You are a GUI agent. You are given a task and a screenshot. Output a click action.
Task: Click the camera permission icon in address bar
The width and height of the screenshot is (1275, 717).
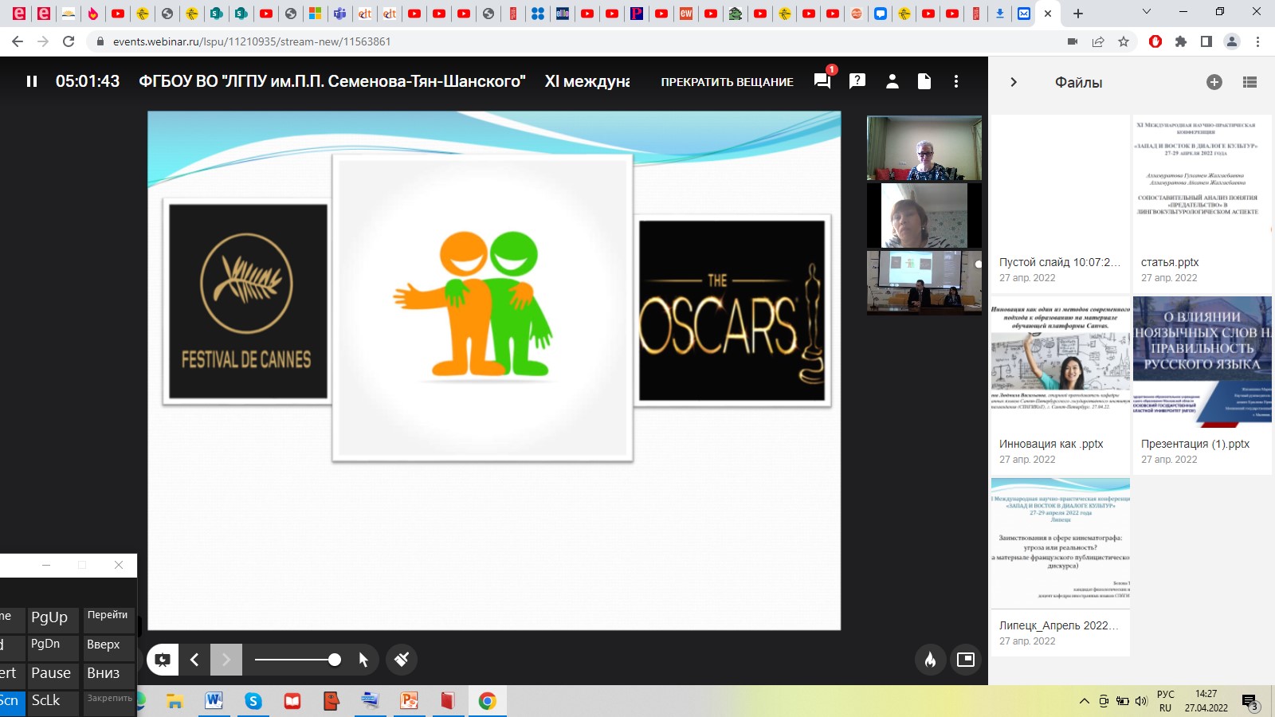[1073, 41]
